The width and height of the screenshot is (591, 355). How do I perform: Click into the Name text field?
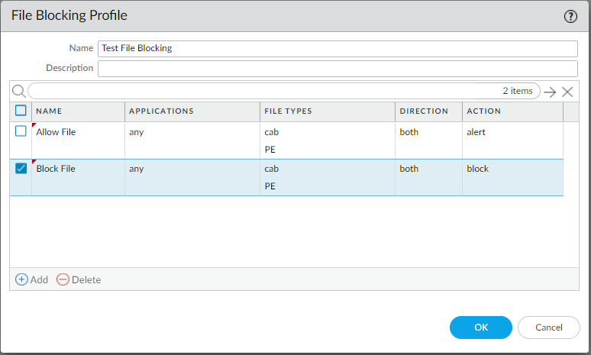[x=337, y=48]
